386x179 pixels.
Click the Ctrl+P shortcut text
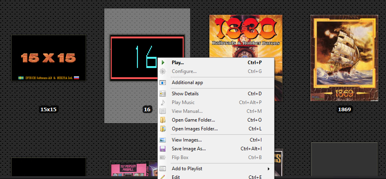tap(255, 63)
